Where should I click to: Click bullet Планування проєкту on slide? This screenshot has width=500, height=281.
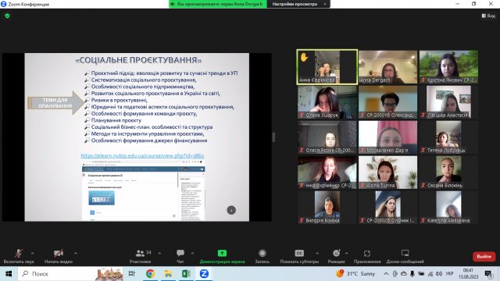[116, 120]
